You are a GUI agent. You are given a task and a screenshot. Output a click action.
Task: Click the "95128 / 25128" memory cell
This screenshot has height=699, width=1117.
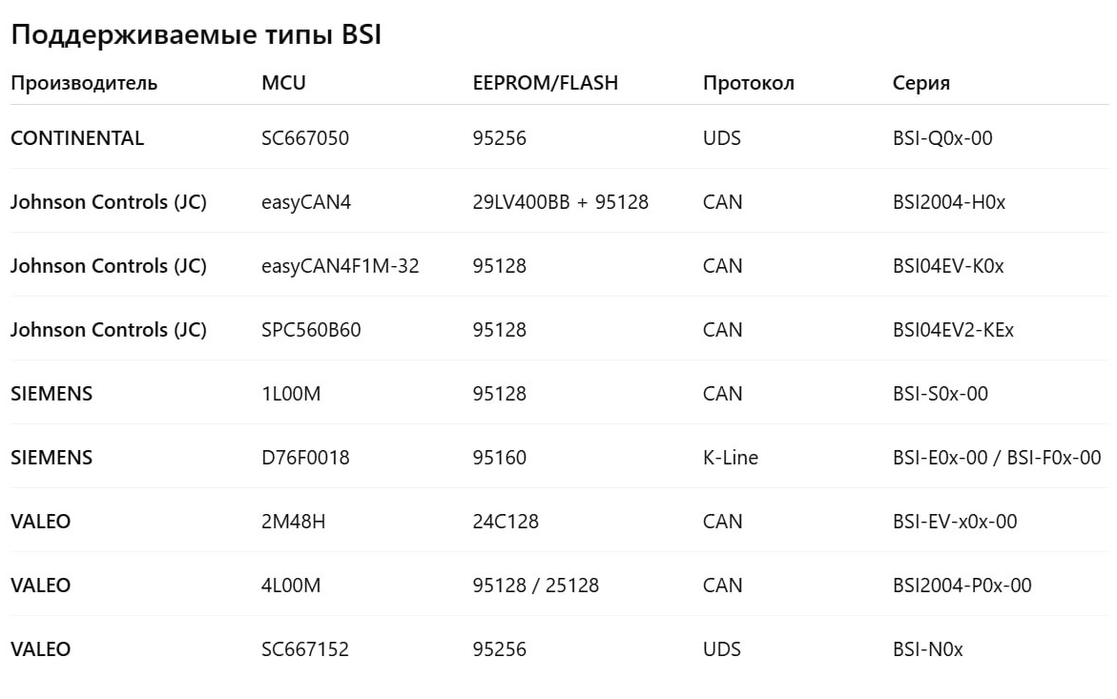[x=535, y=586]
